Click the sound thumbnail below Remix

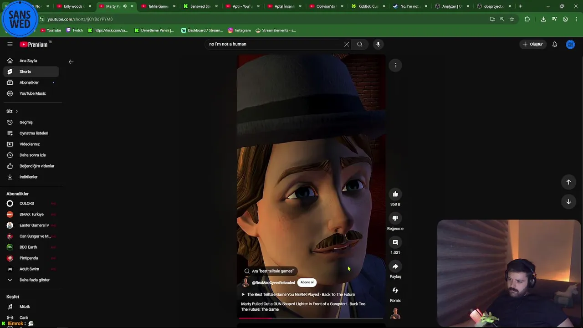[x=395, y=313]
